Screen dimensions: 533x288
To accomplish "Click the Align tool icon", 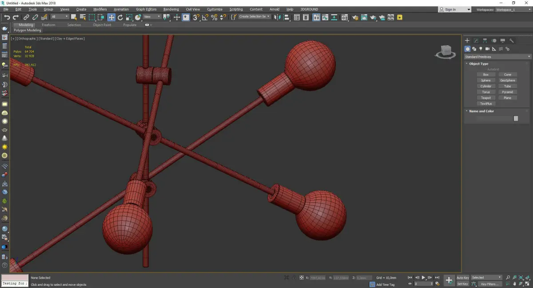I will 286,17.
